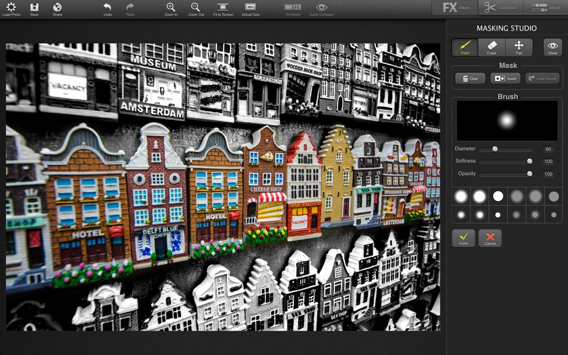
Task: Click the Diameter value field showing 60
Action: [x=548, y=149]
